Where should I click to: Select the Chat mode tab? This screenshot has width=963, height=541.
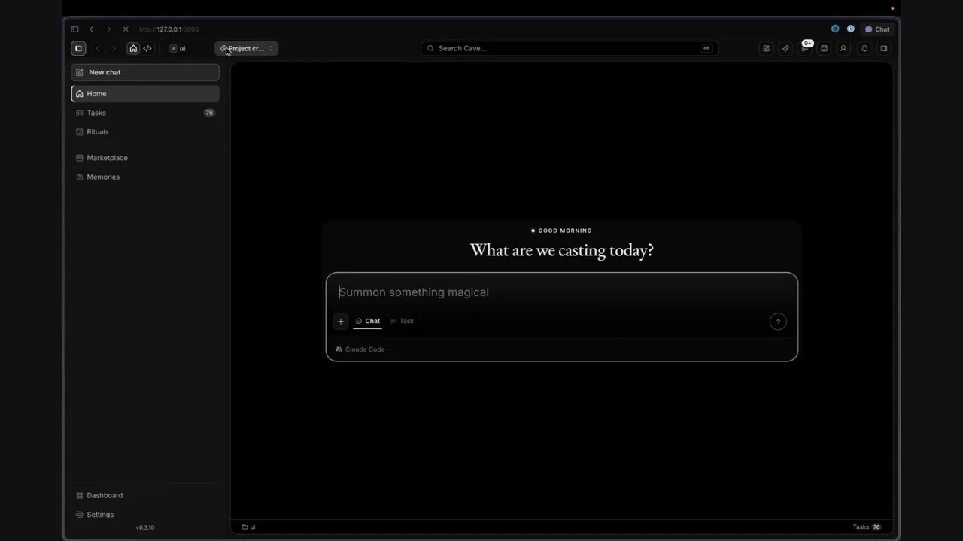(x=368, y=322)
